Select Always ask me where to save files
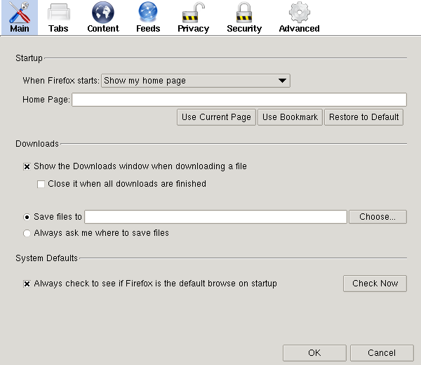The height and width of the screenshot is (365, 421). (27, 233)
